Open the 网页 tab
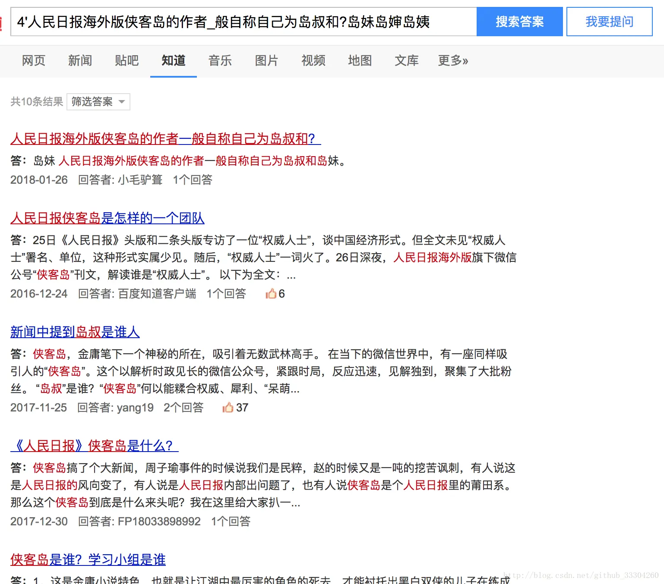The height and width of the screenshot is (584, 664). pos(34,60)
